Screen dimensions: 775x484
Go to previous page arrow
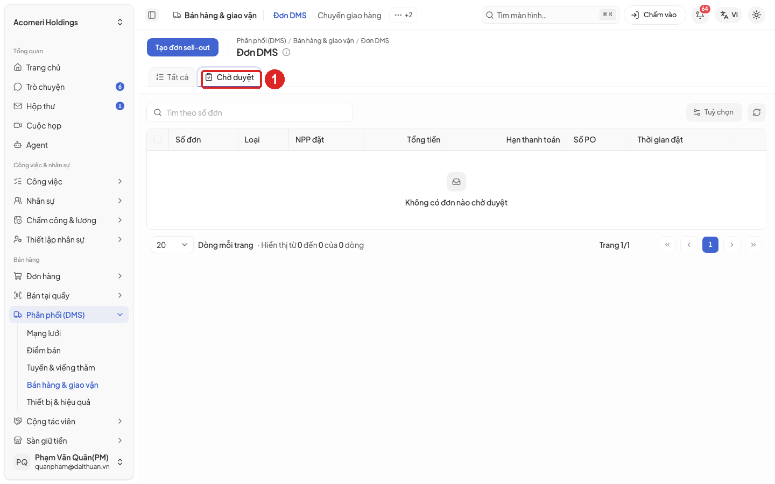[688, 245]
